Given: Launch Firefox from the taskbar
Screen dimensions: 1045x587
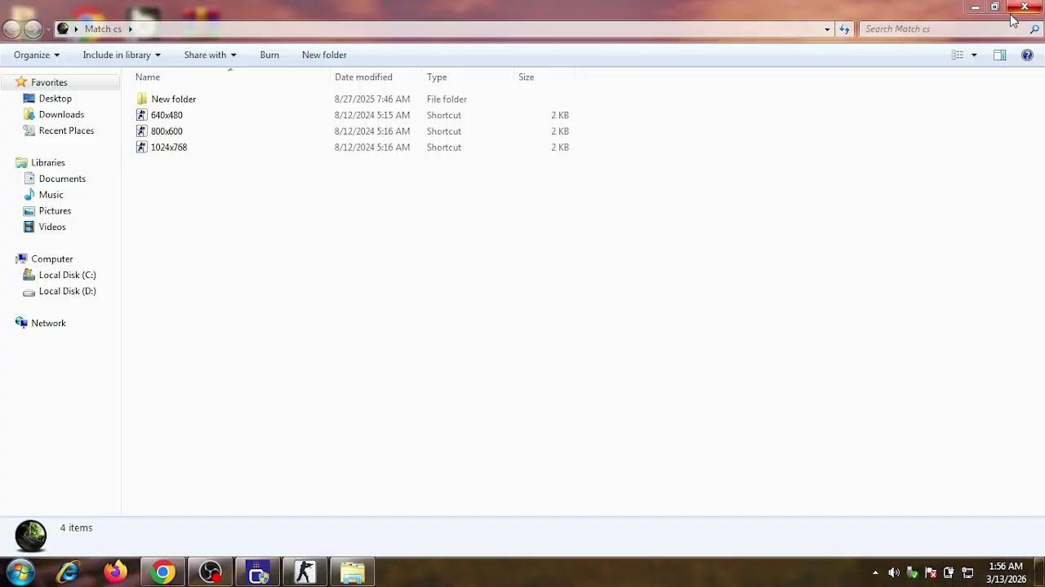Looking at the screenshot, I should click(115, 572).
